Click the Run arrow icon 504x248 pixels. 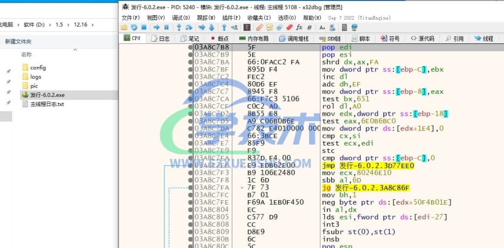click(x=157, y=28)
